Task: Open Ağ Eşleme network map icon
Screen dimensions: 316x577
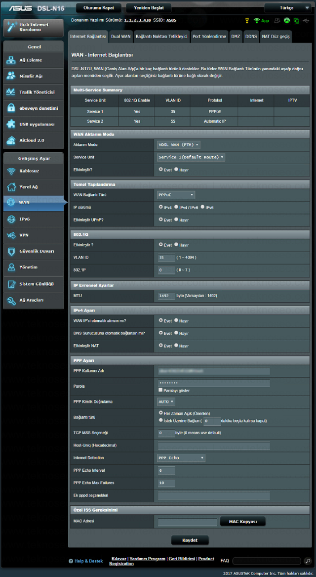Action: coord(11,60)
